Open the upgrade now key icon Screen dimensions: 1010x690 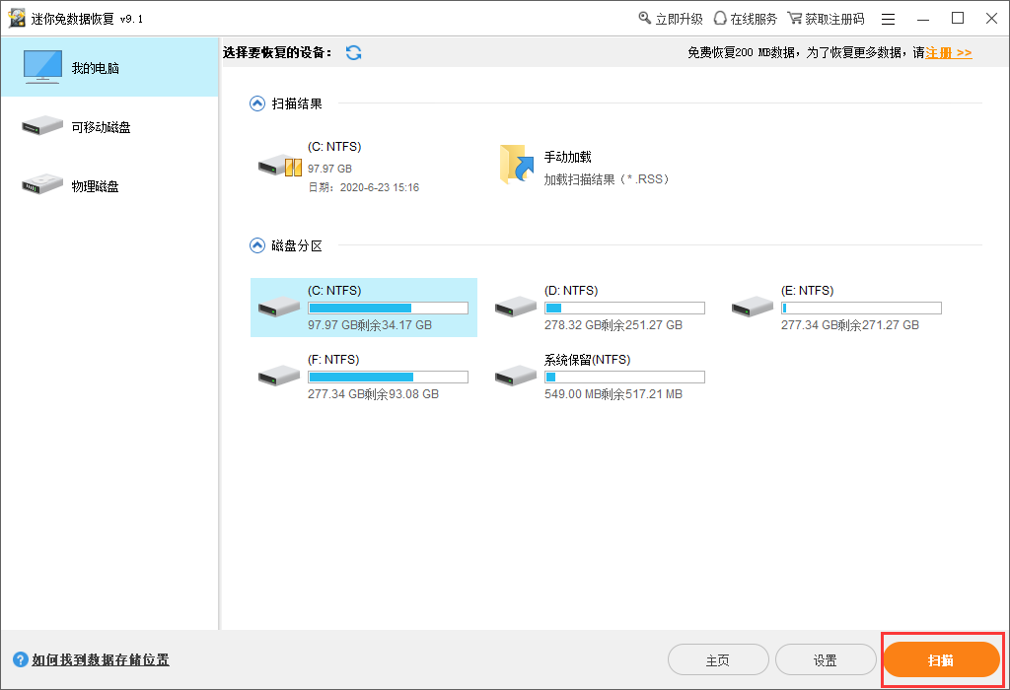645,18
